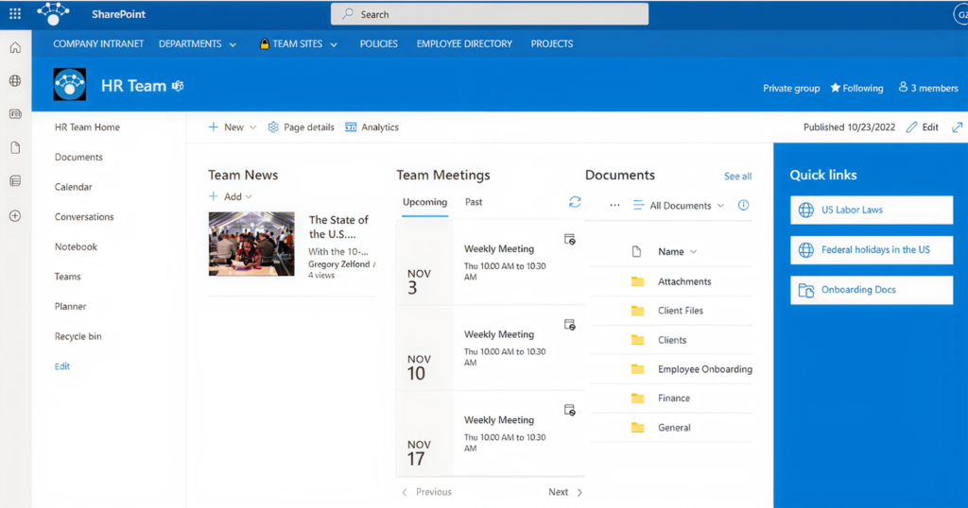The width and height of the screenshot is (968, 508).
Task: Open the General folder
Action: coord(674,428)
